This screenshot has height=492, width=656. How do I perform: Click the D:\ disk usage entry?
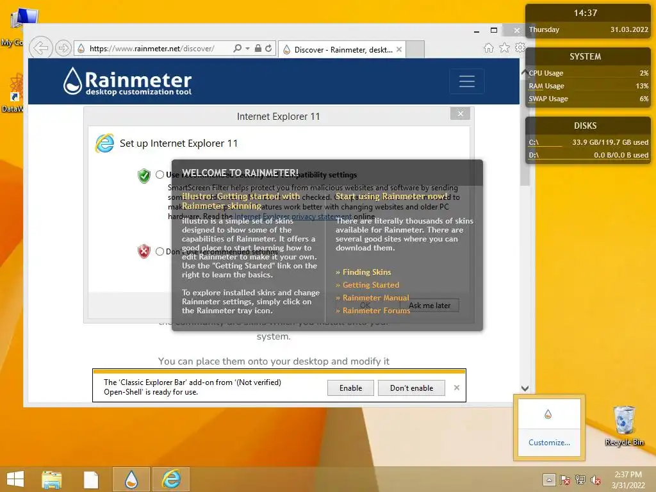pos(588,155)
